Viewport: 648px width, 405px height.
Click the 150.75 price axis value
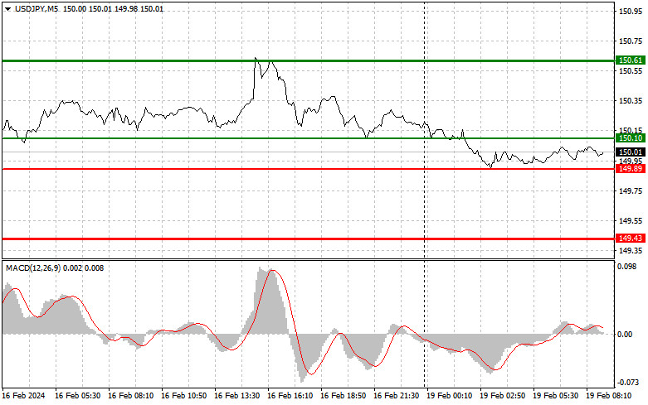631,41
